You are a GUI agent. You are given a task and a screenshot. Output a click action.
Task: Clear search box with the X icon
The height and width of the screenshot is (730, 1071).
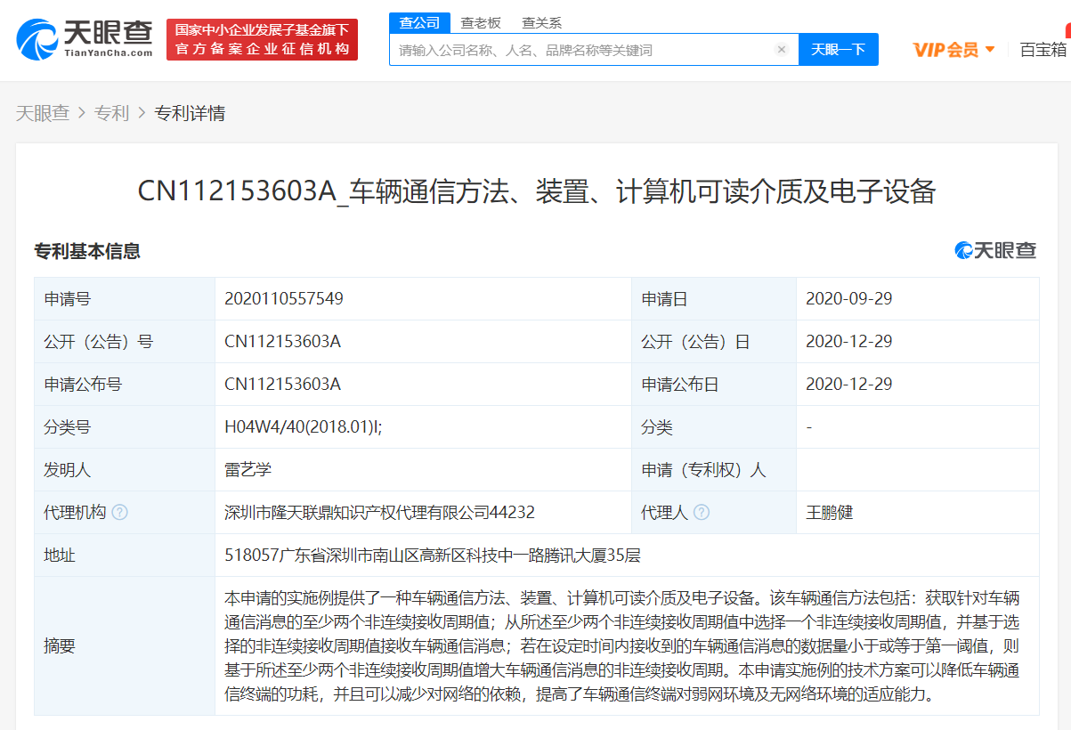point(782,50)
